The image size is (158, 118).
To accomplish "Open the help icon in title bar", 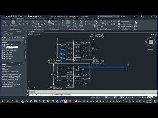I will 141,16.
